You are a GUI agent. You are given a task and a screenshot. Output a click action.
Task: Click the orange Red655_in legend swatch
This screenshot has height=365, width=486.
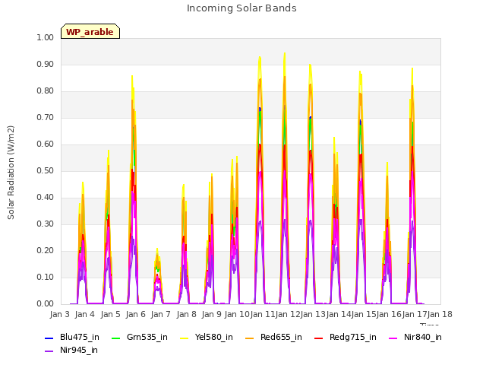tap(250, 338)
